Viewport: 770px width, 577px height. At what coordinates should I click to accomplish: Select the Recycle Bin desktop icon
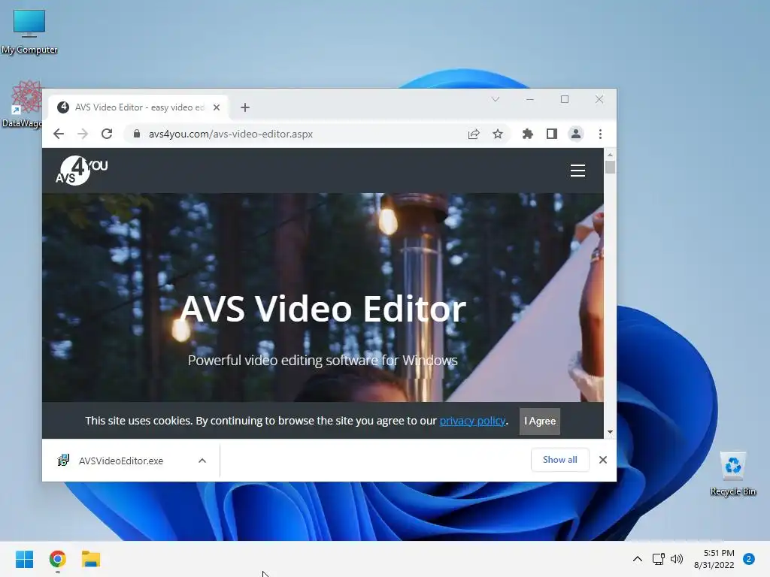point(732,474)
